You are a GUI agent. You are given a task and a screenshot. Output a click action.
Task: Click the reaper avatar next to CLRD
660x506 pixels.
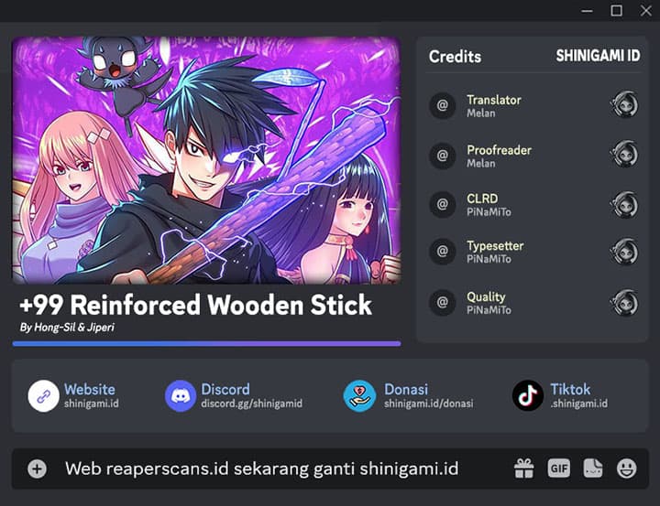tap(624, 204)
